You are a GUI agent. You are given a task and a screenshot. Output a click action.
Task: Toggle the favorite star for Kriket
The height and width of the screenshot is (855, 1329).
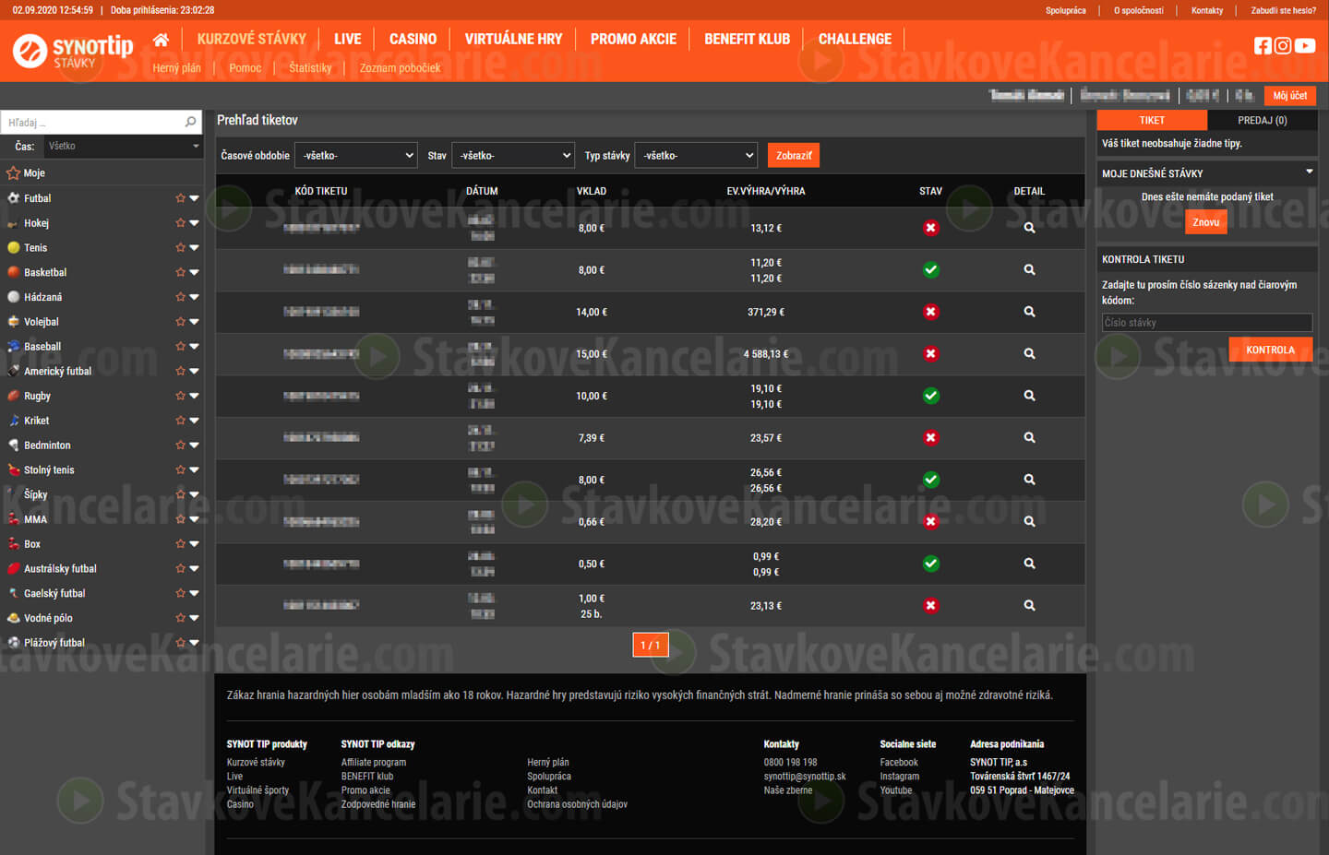tap(180, 421)
